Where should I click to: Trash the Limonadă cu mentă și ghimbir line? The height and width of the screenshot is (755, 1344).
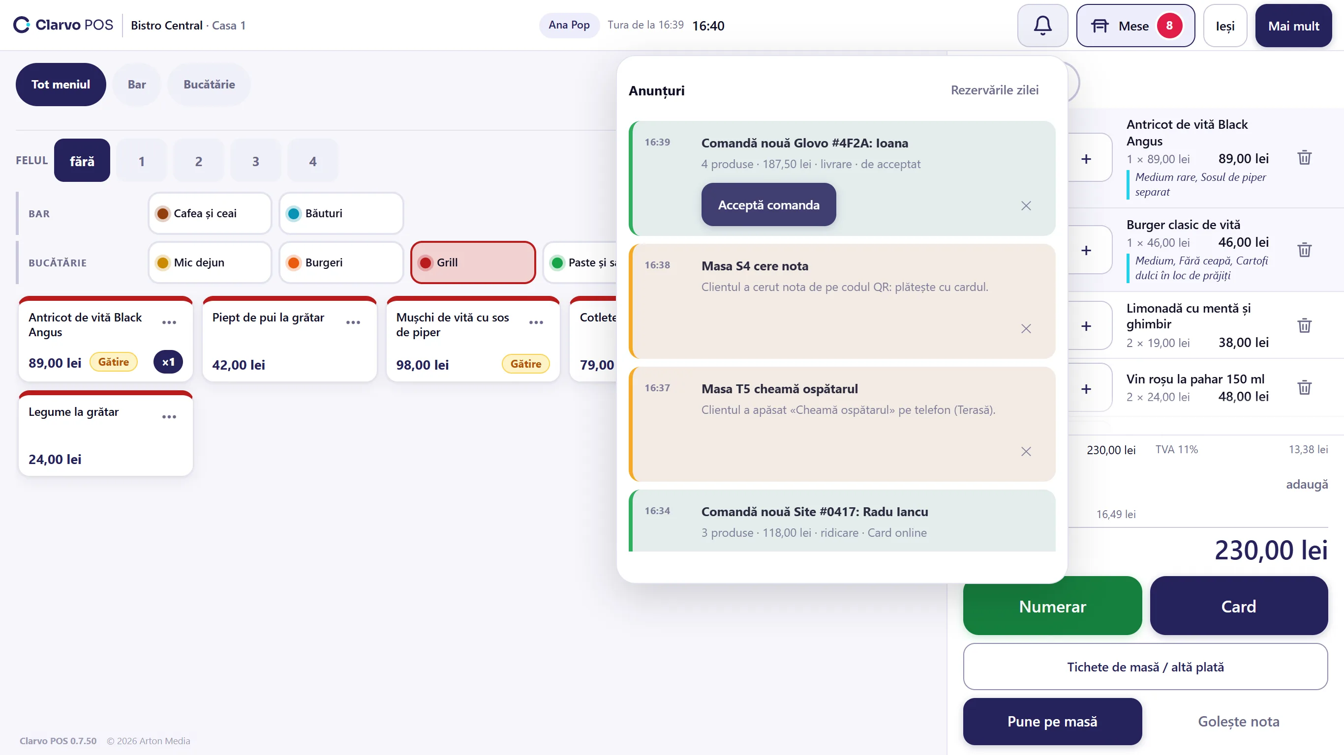pyautogui.click(x=1304, y=325)
